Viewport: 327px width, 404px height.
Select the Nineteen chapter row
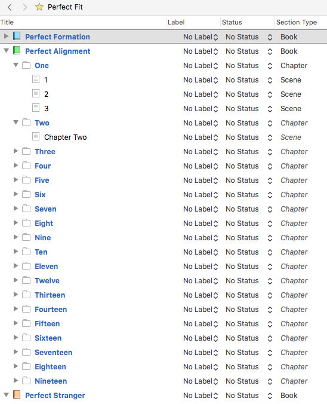pyautogui.click(x=163, y=381)
